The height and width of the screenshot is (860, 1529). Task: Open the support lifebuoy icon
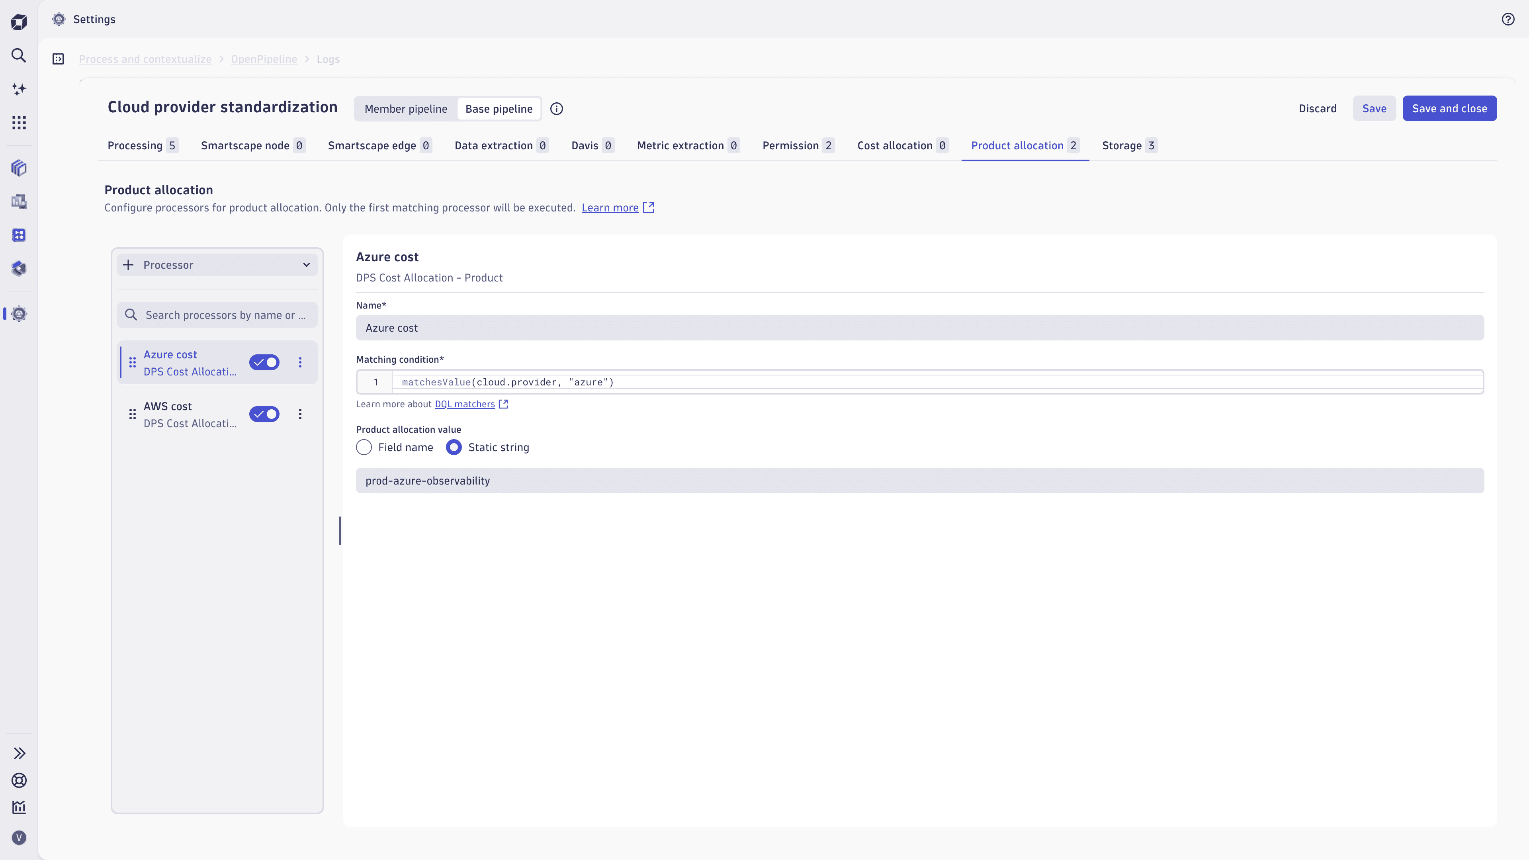(x=19, y=780)
